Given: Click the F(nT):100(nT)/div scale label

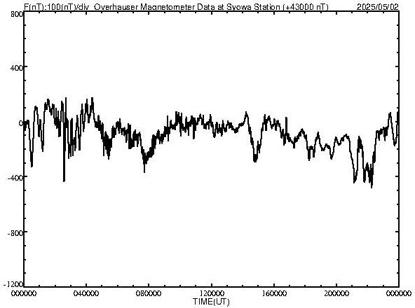Looking at the screenshot, I should [x=57, y=6].
